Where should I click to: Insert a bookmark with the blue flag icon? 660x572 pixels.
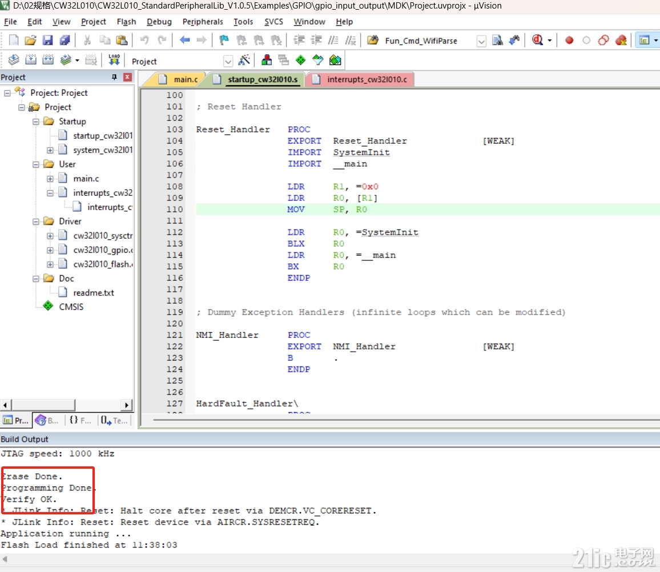[224, 40]
